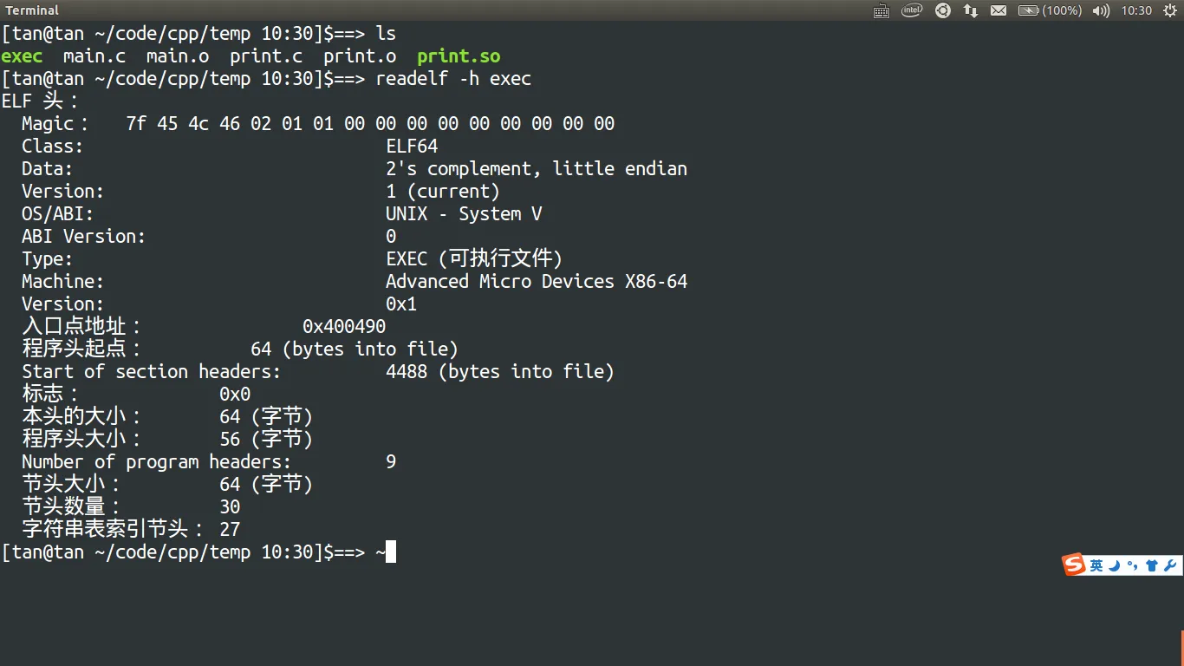1184x666 pixels.
Task: Click main.o in the ls output
Action: 178,56
